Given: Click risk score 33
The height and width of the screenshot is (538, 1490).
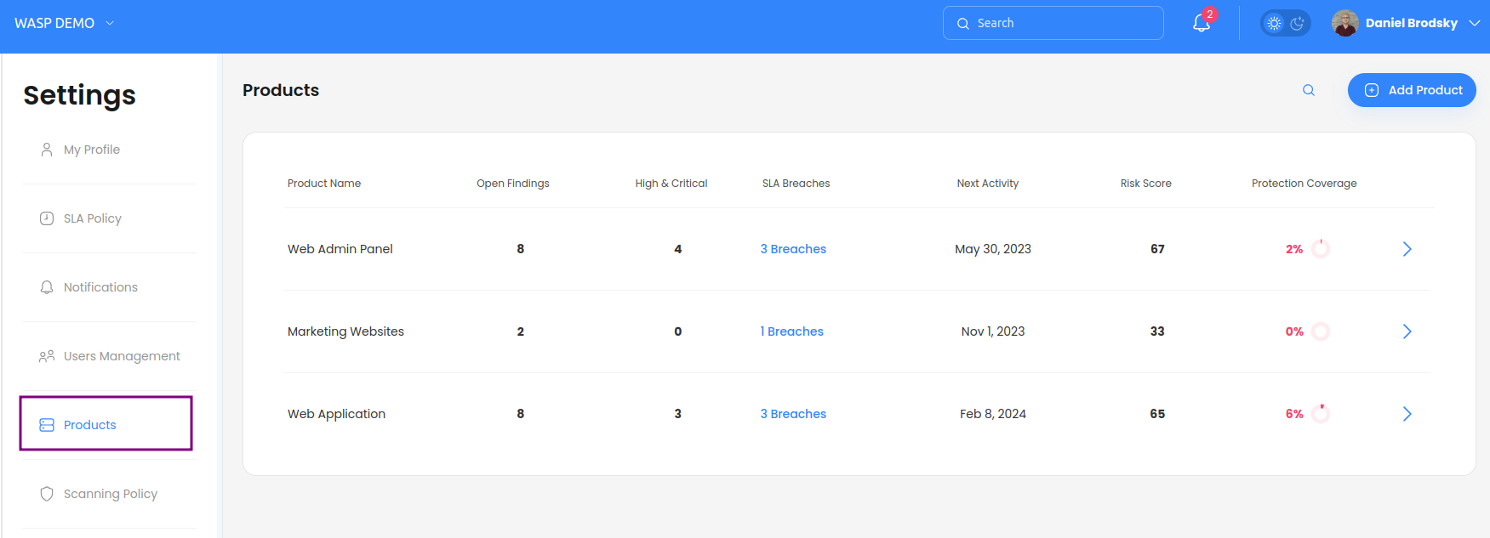Looking at the screenshot, I should click(x=1157, y=331).
